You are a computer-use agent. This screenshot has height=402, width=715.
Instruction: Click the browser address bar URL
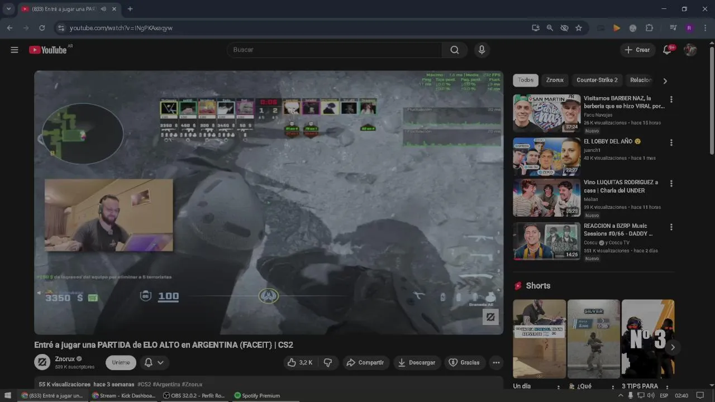pyautogui.click(x=121, y=28)
